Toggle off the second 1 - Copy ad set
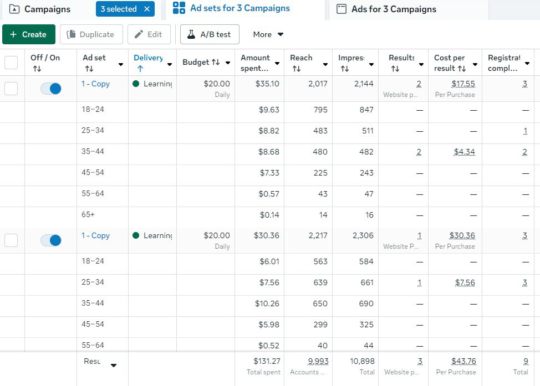 point(51,240)
